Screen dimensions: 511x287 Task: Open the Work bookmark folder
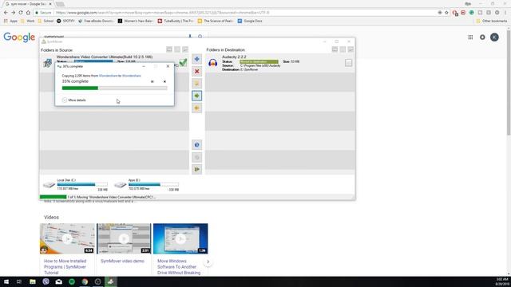[x=27, y=21]
